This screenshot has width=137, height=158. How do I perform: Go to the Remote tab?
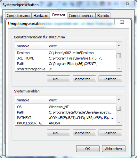pyautogui.click(x=103, y=16)
